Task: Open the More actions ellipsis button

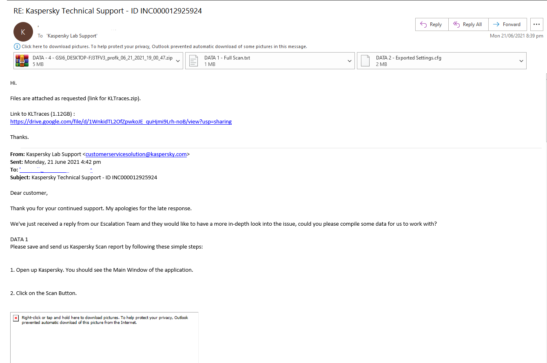Action: (x=537, y=24)
